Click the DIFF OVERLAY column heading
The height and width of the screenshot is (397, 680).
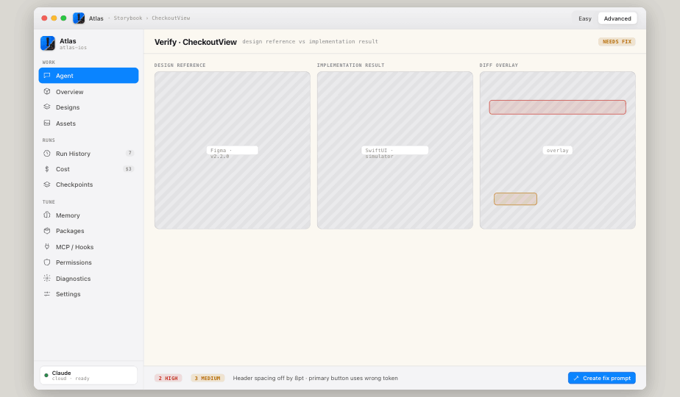(x=499, y=65)
